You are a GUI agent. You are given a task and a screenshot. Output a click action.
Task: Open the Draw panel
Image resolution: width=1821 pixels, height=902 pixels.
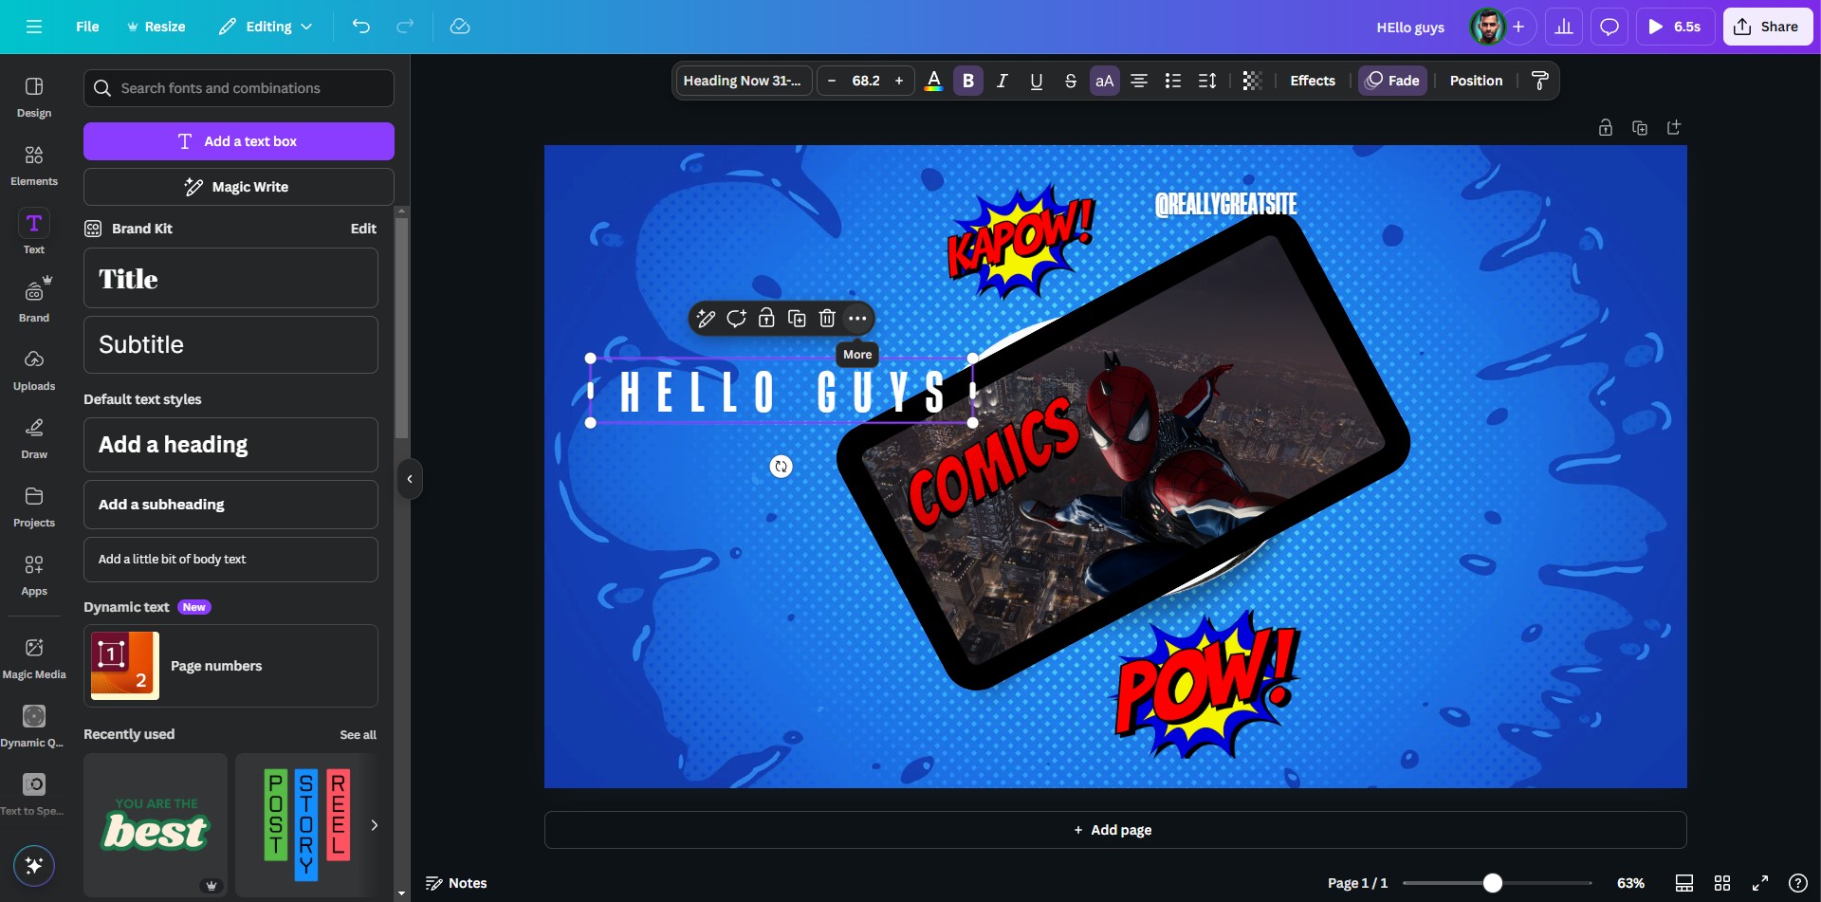[x=34, y=438]
